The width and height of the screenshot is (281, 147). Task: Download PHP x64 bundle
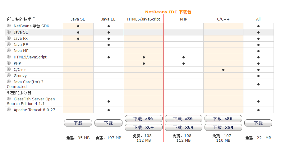183,127
